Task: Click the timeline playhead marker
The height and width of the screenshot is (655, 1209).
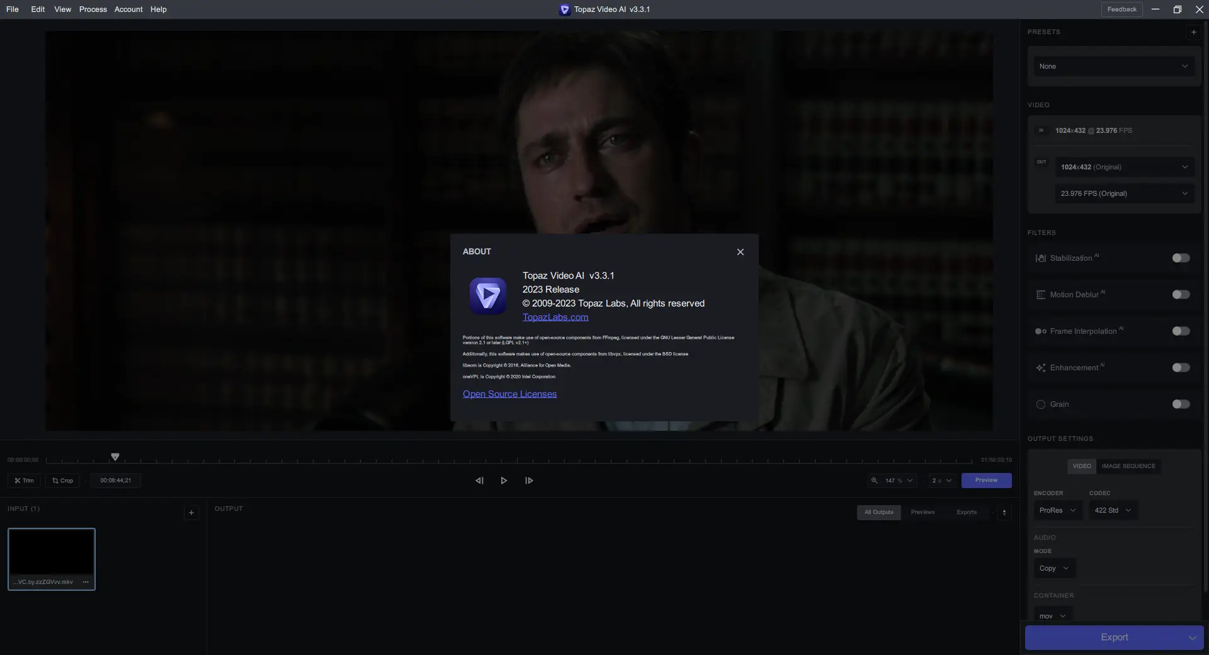Action: 115,457
